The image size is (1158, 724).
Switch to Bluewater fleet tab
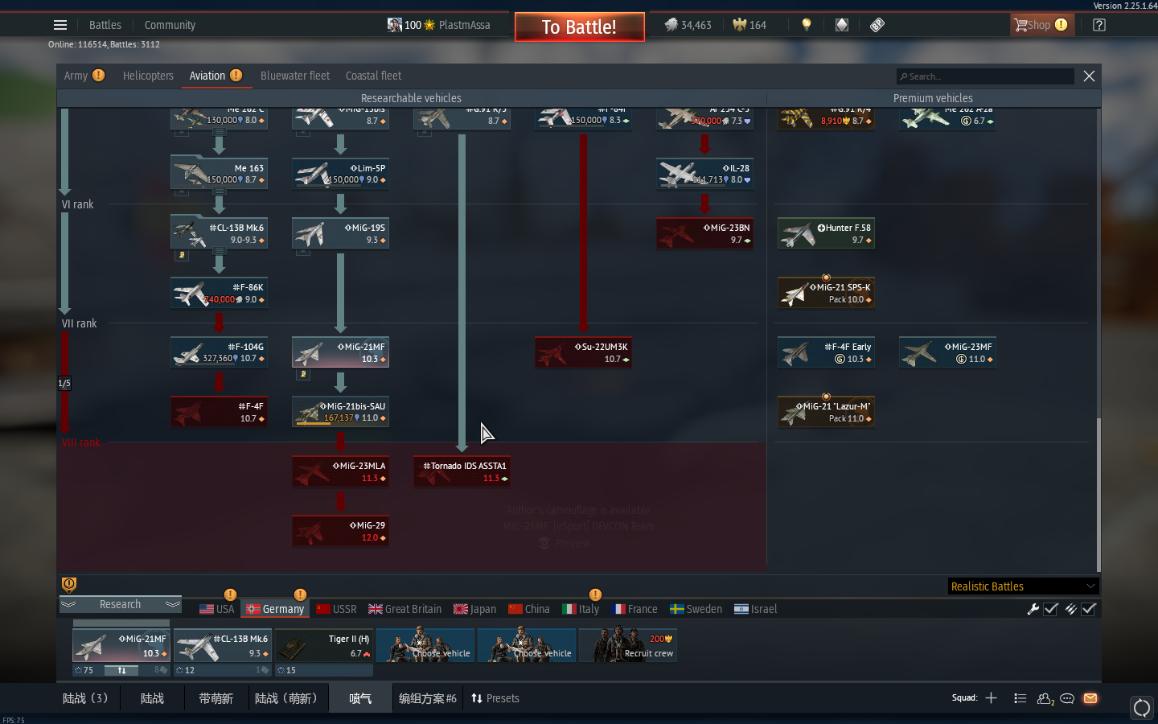pyautogui.click(x=295, y=76)
